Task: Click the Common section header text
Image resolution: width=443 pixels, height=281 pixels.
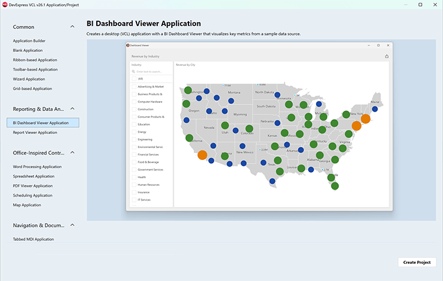Action: (24, 27)
